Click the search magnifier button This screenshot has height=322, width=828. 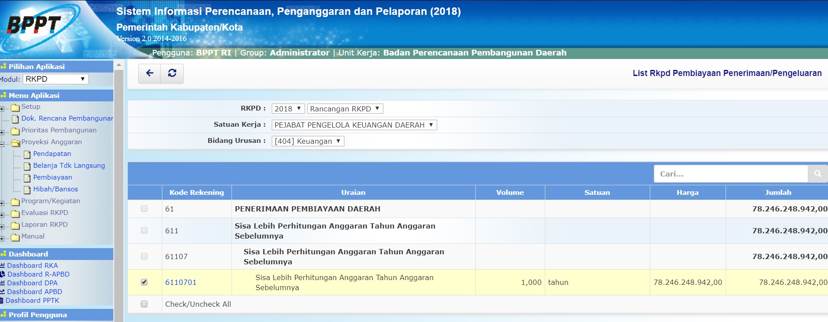click(817, 173)
